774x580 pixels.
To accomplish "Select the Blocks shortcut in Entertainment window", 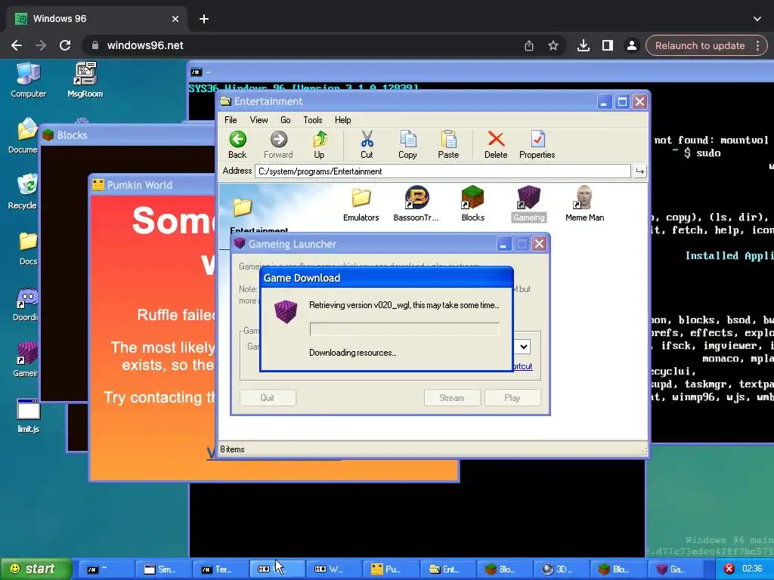I will (473, 204).
